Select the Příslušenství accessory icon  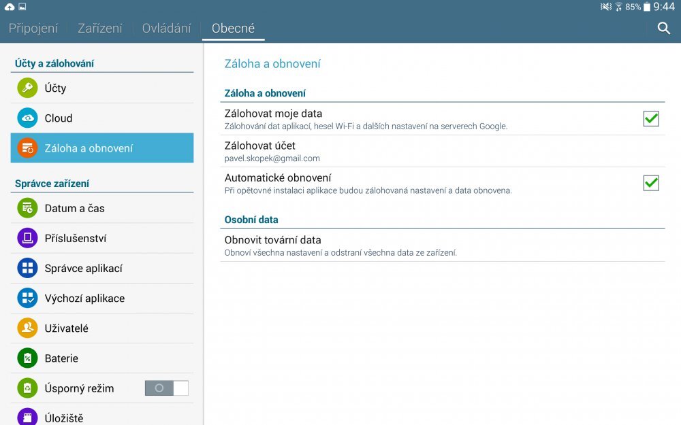point(27,238)
